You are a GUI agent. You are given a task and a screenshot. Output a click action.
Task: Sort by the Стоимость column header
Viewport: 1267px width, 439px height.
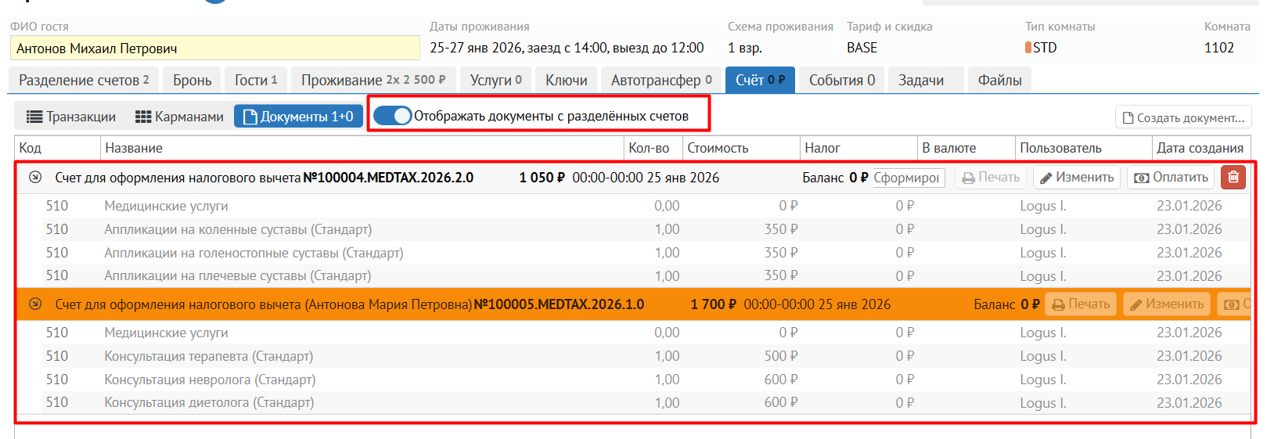tap(718, 148)
